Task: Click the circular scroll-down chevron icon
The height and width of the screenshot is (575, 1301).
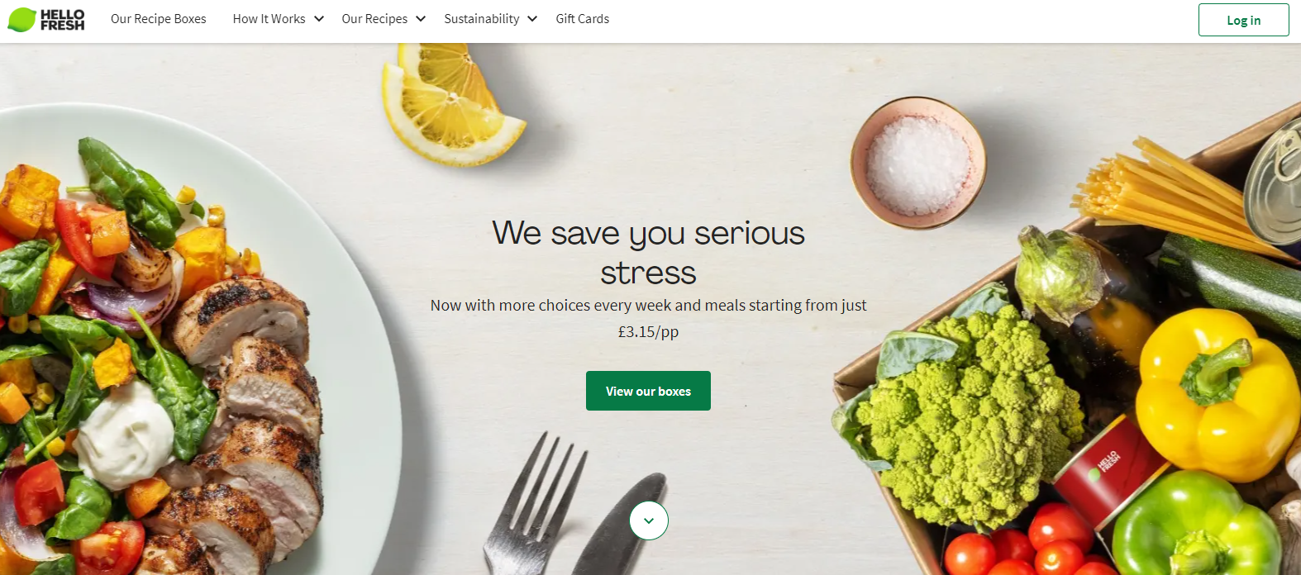Action: tap(649, 520)
